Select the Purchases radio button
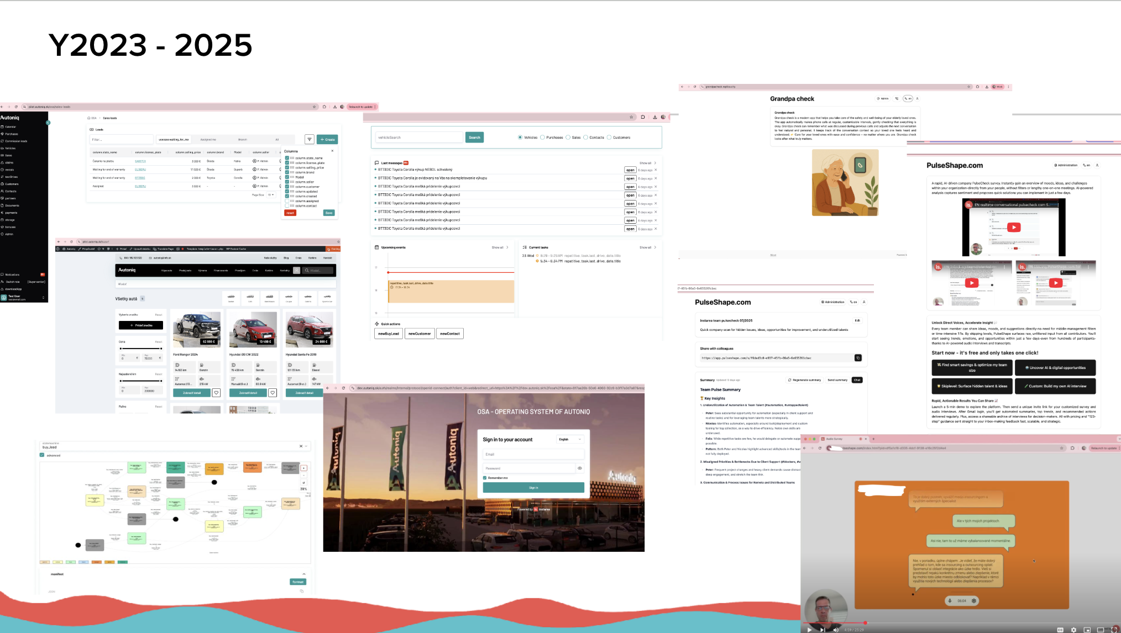Viewport: 1121px width, 633px height. pyautogui.click(x=542, y=138)
